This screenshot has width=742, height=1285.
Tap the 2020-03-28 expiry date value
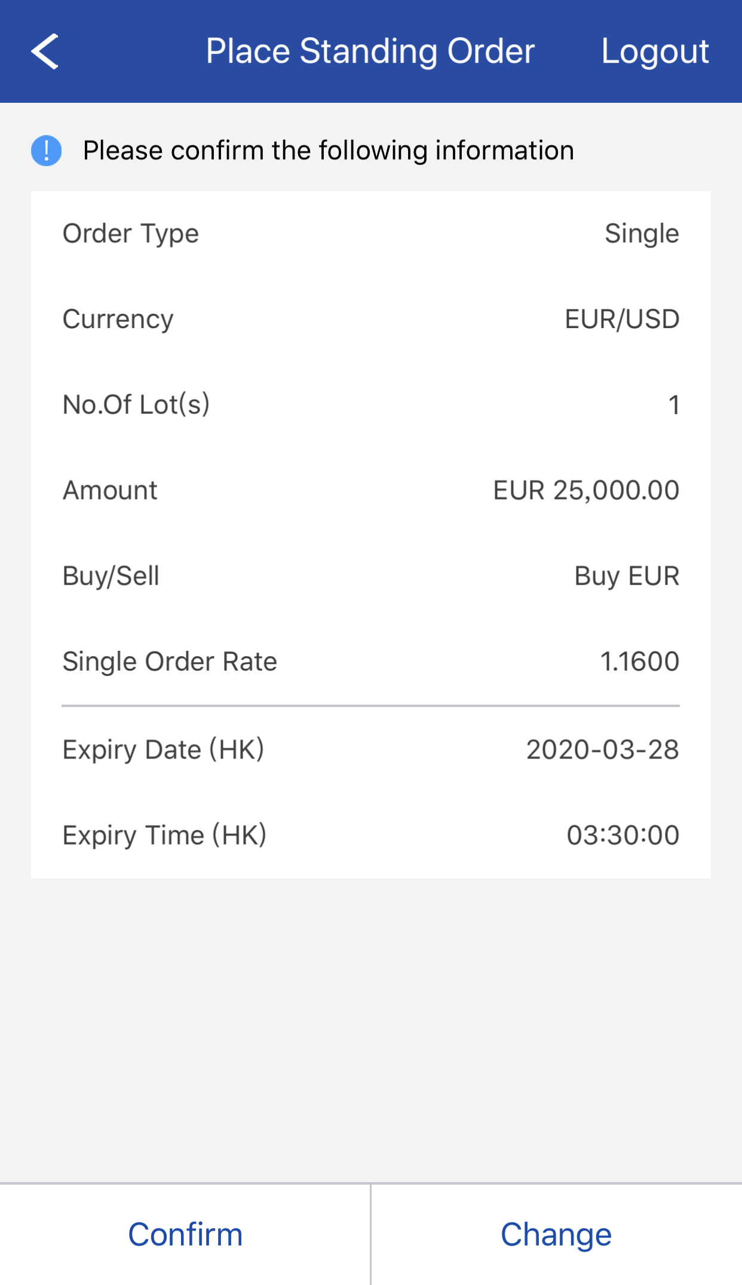coord(602,749)
